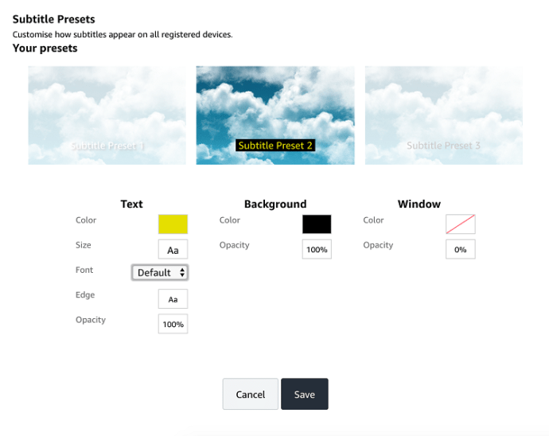
Task: Click the yellow Subtitle Preset 2 caption
Action: 275,146
